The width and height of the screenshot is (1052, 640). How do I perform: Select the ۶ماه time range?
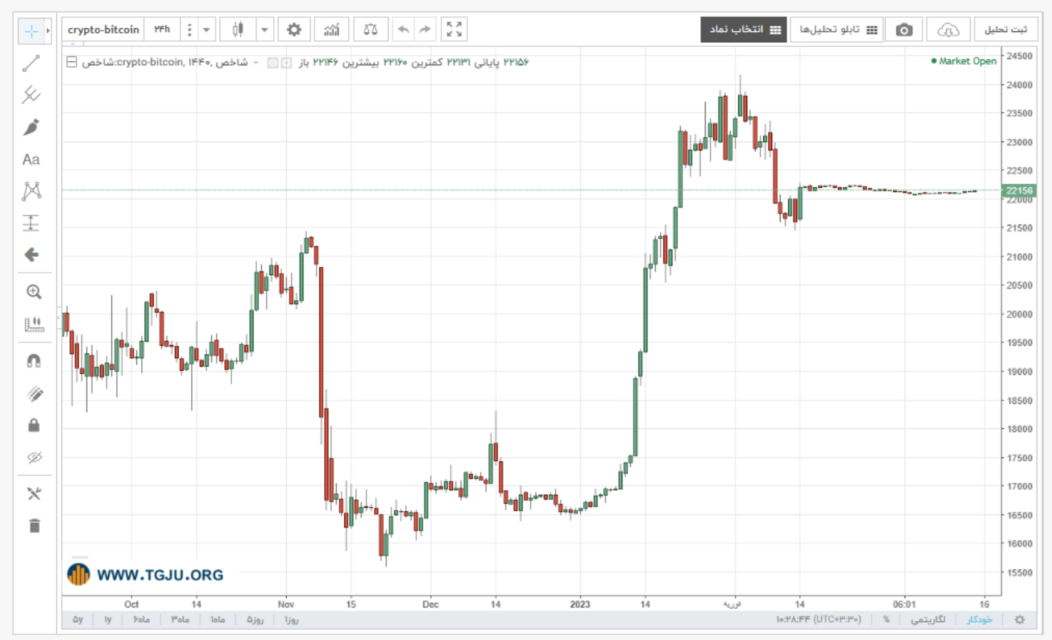[142, 620]
